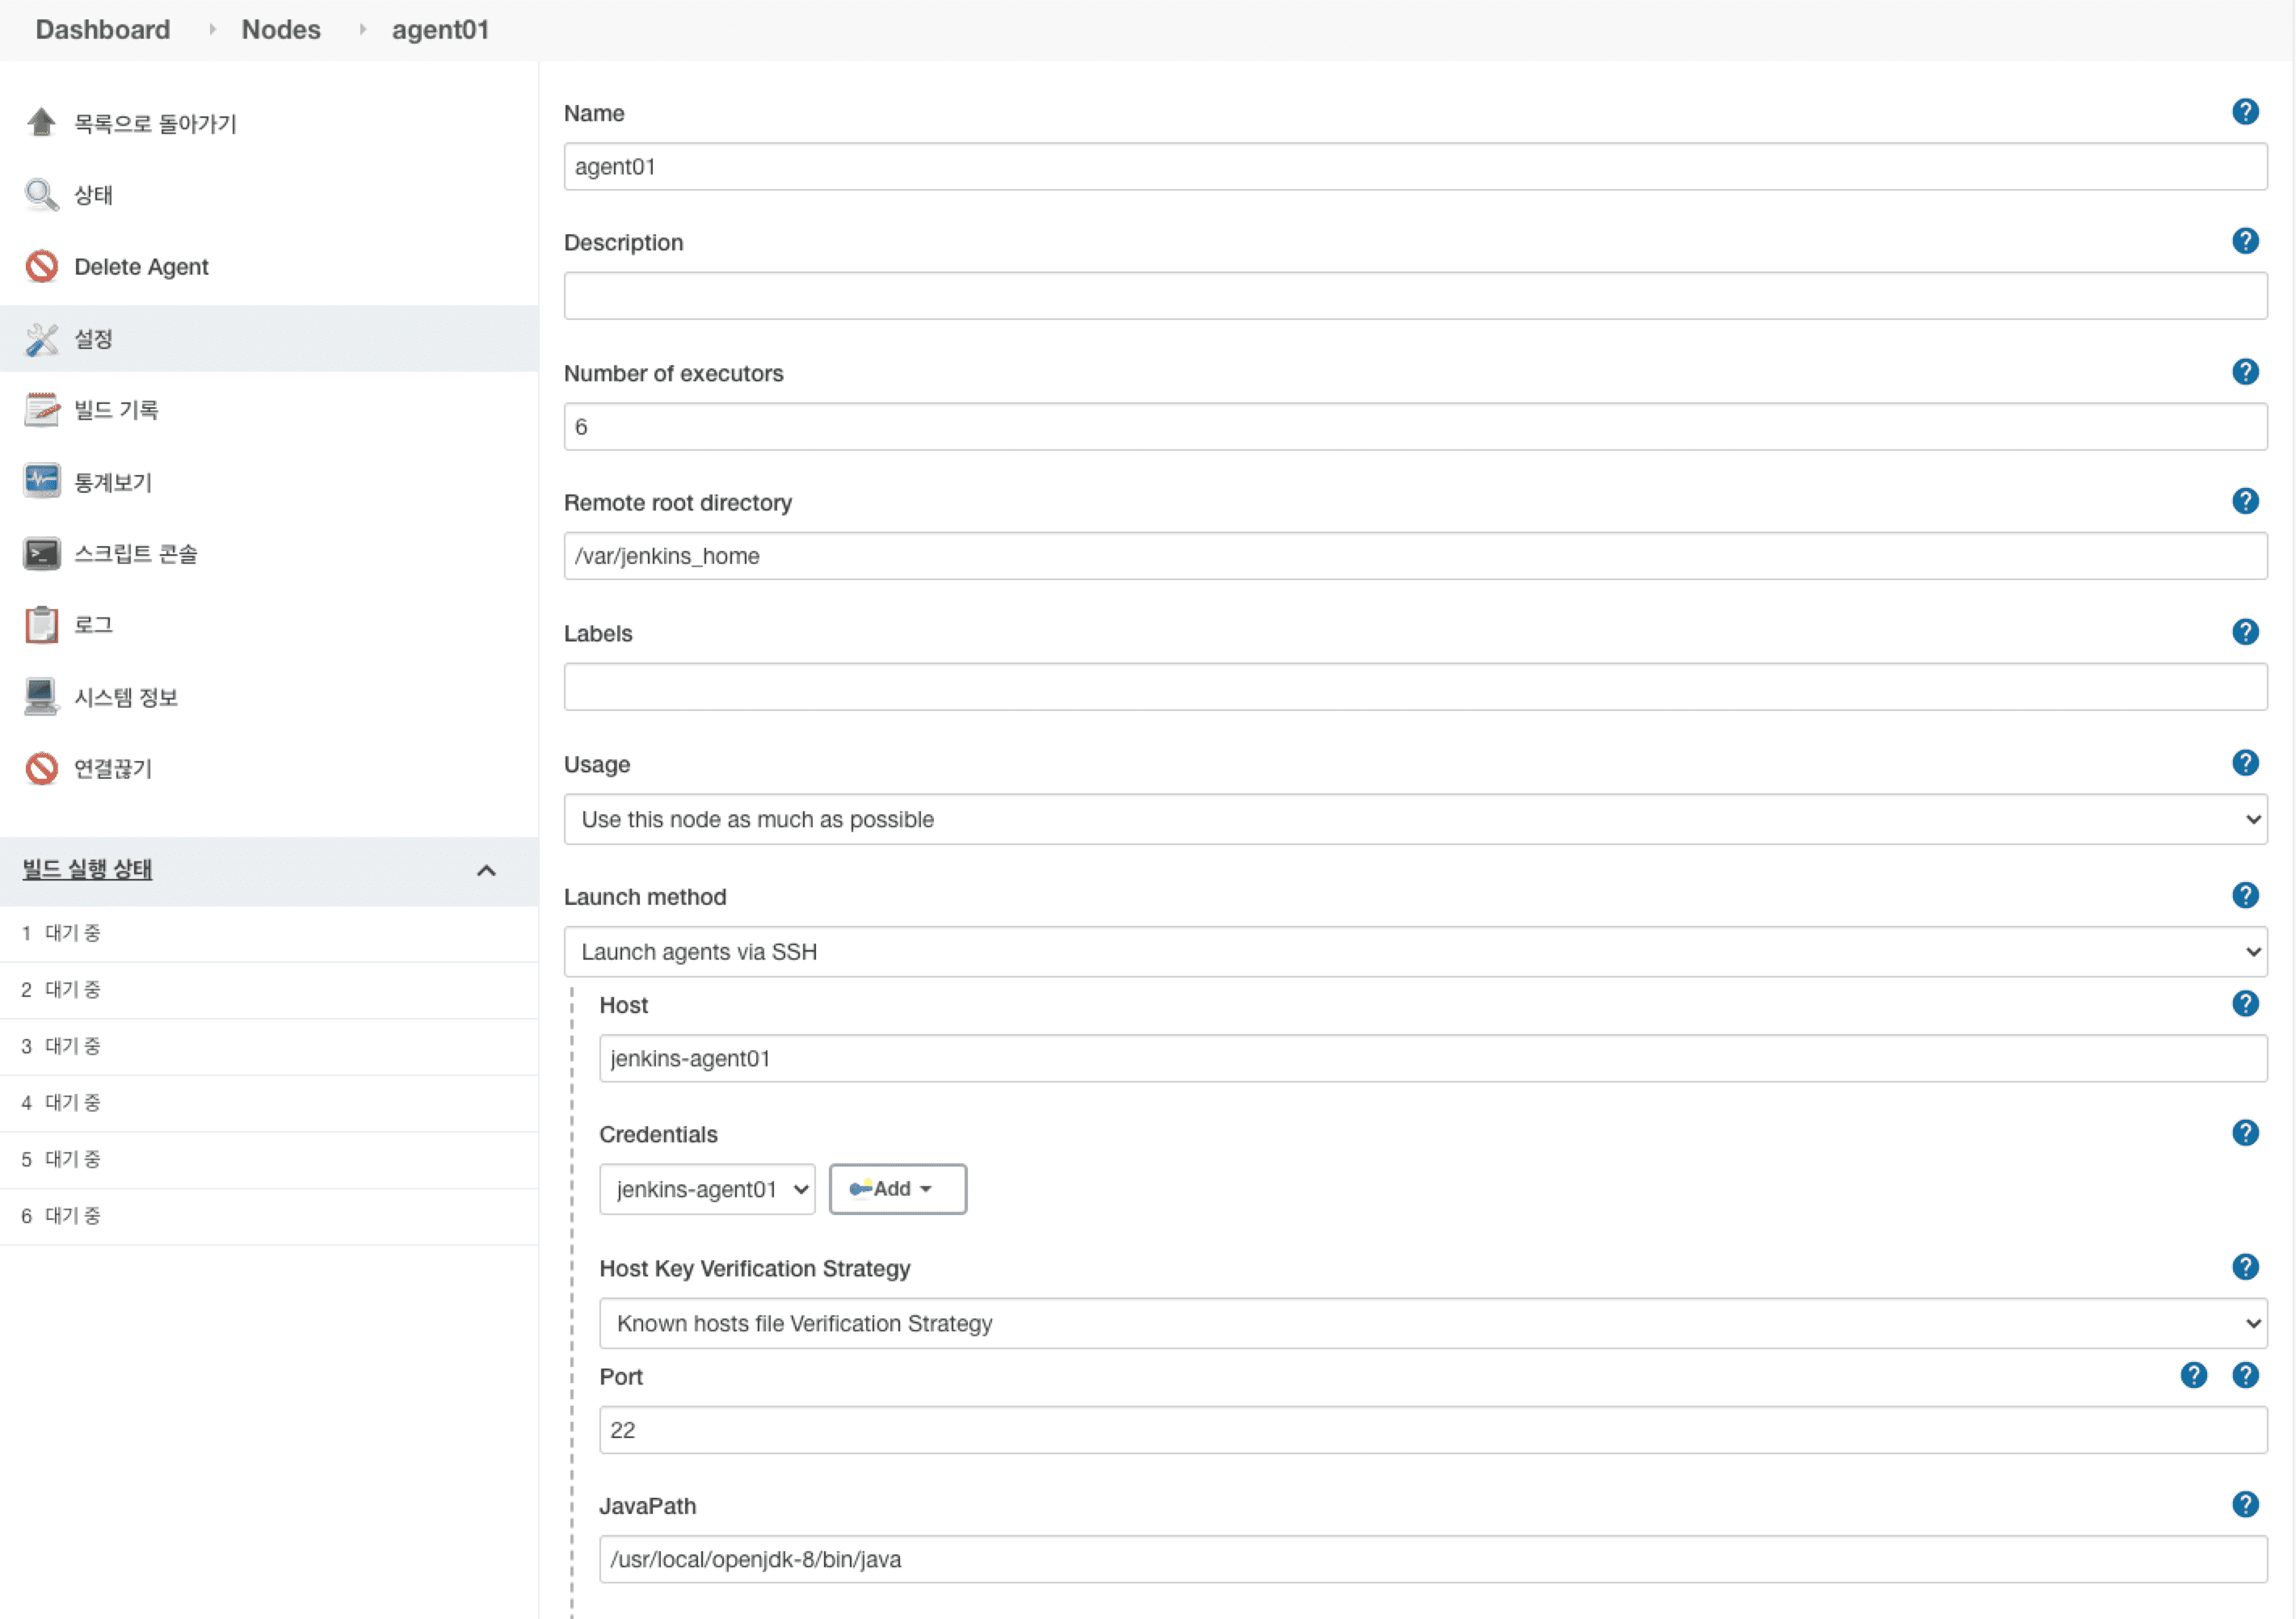2296x1619 pixels.
Task: Select Delete Agent in the sidebar
Action: point(141,266)
